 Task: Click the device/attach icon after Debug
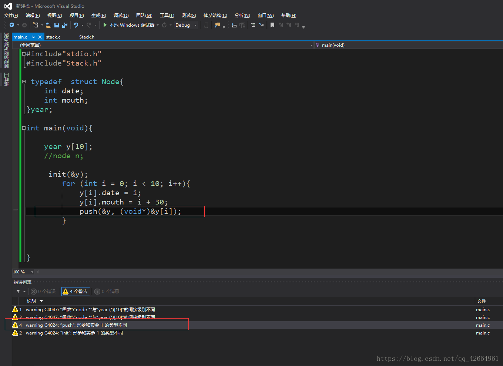[206, 25]
